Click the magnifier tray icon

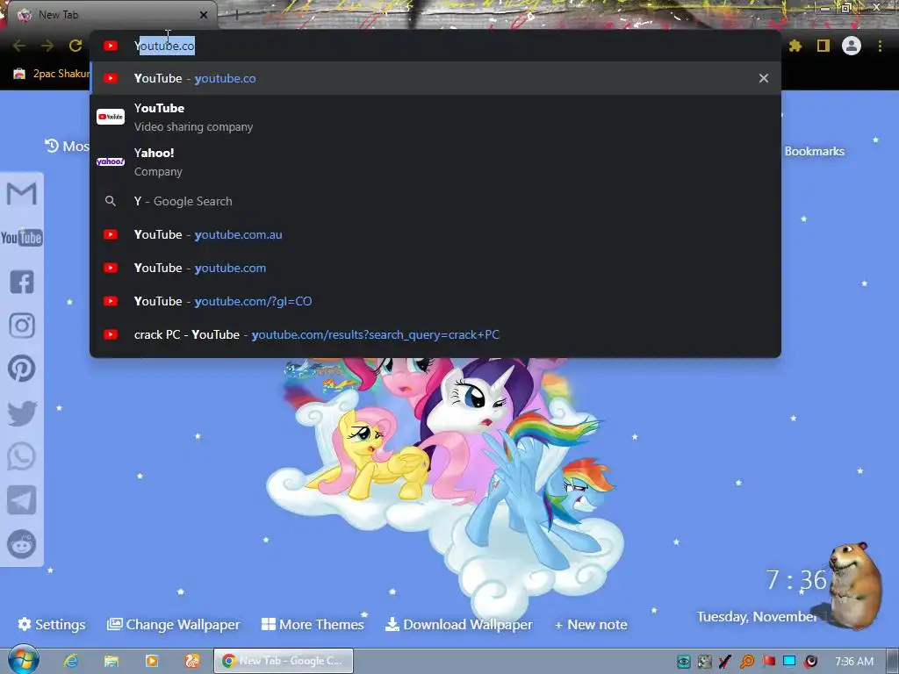(747, 662)
